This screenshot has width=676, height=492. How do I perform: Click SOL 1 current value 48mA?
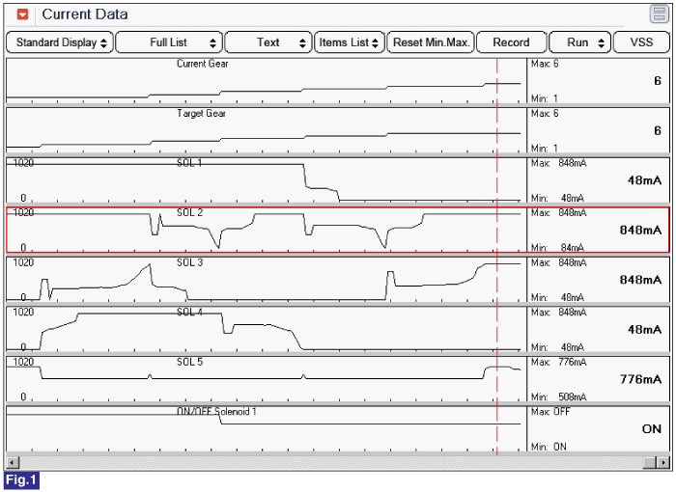coord(644,180)
